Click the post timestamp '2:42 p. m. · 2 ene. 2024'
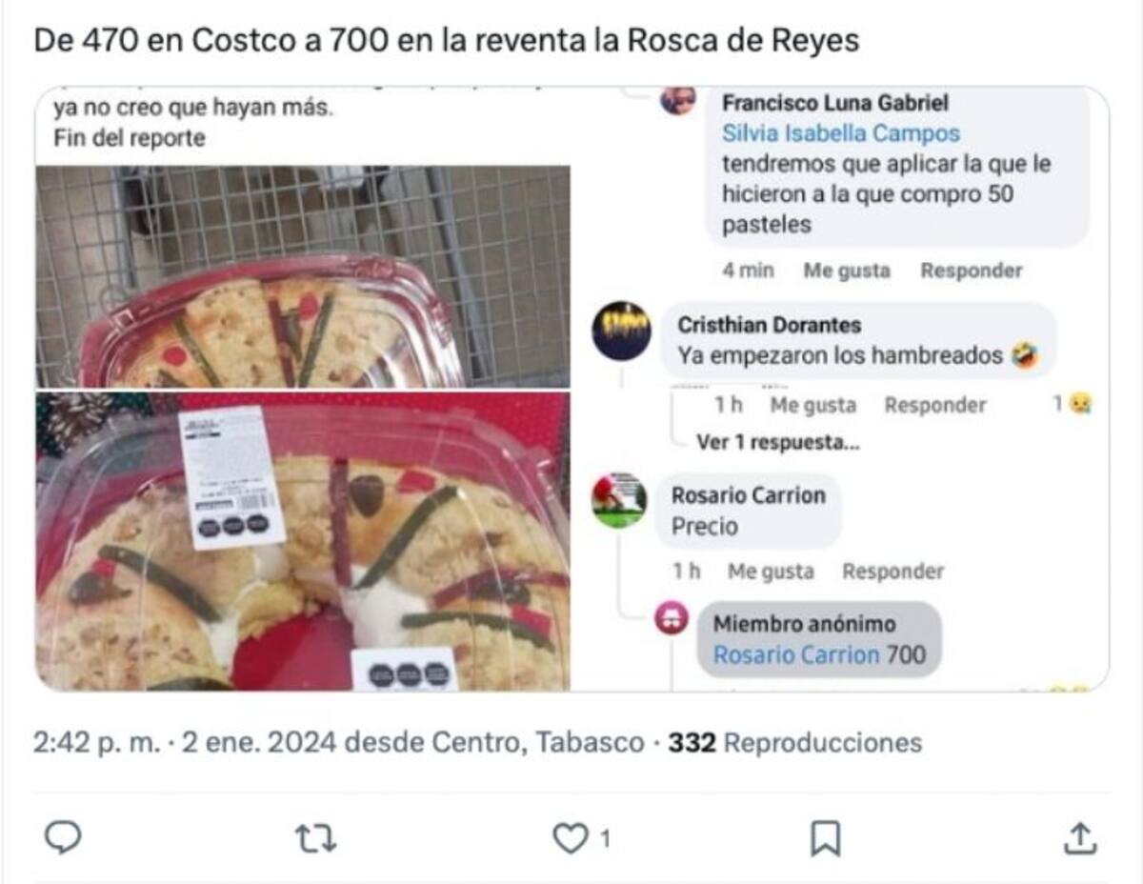The image size is (1143, 884). [x=184, y=743]
